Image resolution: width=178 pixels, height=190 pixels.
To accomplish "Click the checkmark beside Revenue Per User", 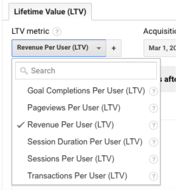I will point(21,125).
